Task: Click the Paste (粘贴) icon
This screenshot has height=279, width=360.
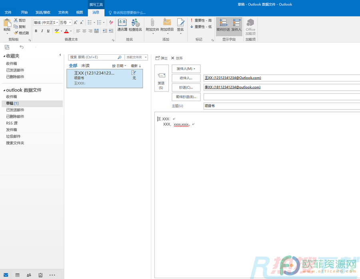Action: point(7,23)
